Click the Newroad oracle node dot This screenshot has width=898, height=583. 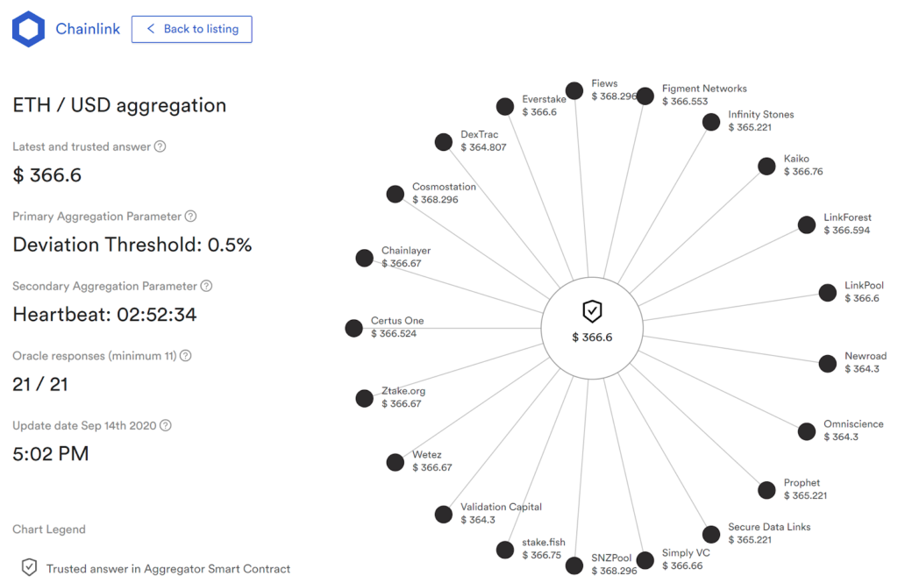point(828,364)
